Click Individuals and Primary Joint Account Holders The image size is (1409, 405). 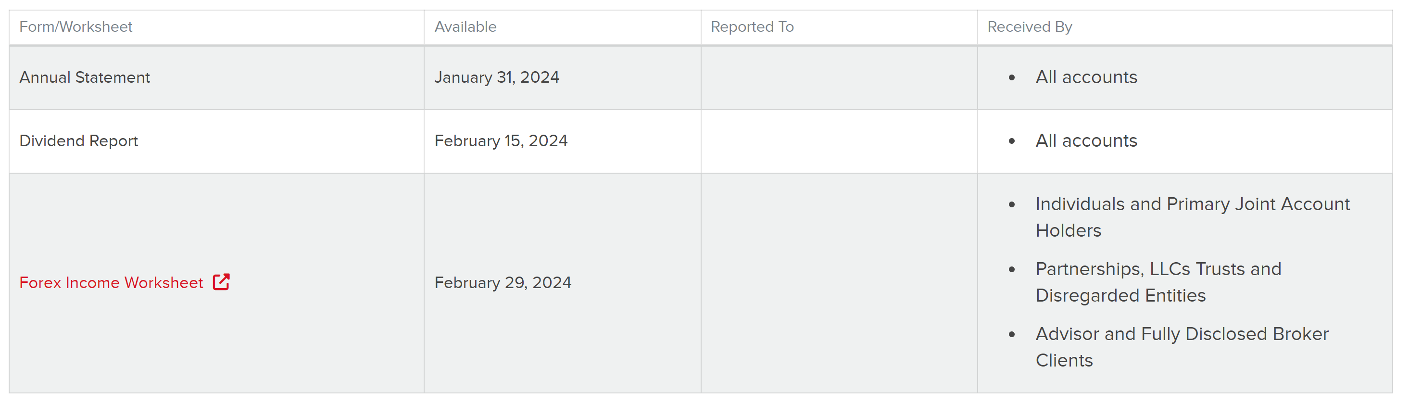pos(1193,217)
